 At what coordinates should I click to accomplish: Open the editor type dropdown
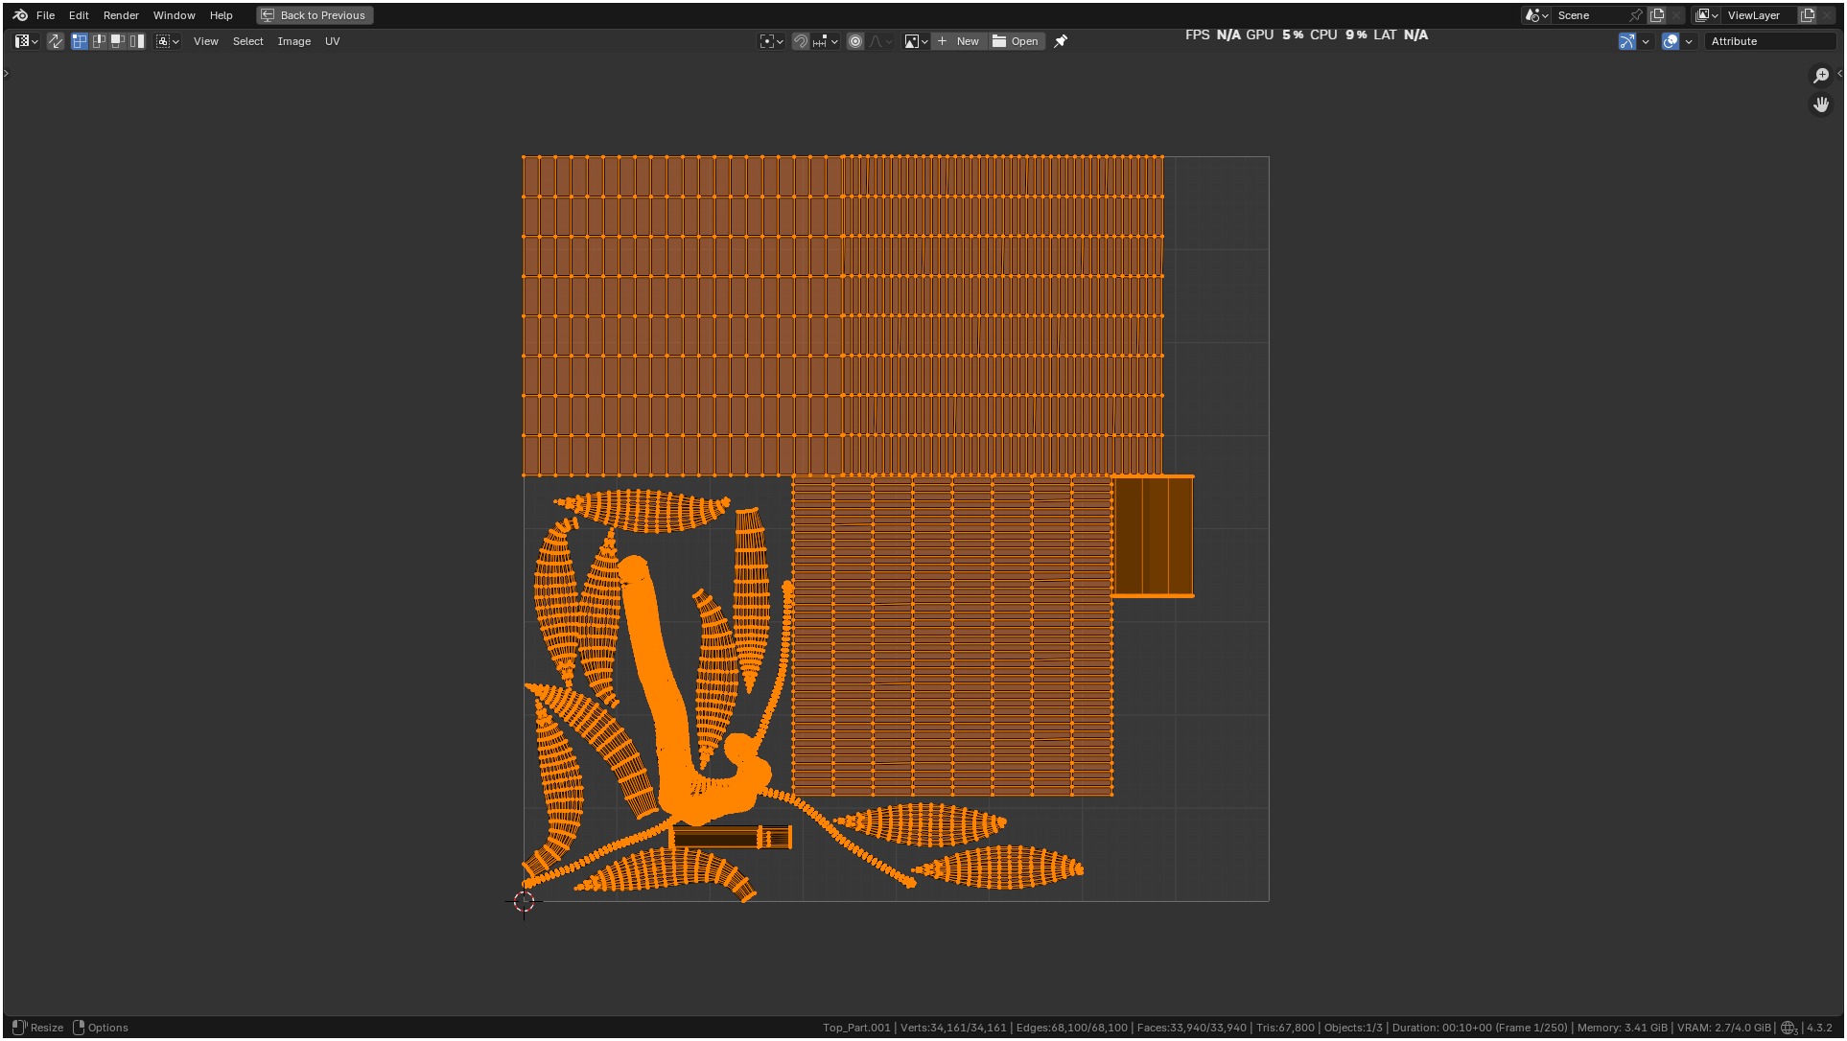pyautogui.click(x=26, y=41)
